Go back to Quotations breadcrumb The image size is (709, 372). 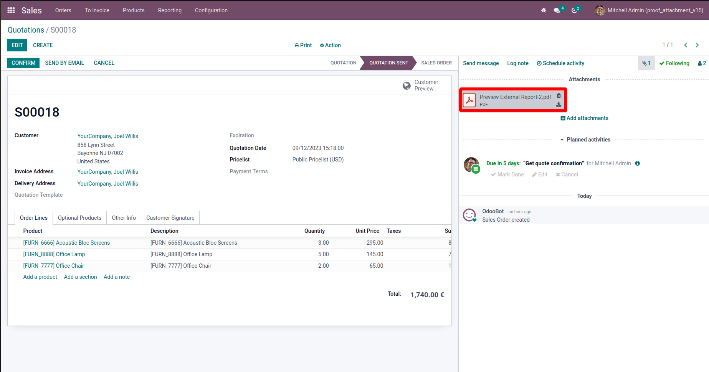coord(26,30)
